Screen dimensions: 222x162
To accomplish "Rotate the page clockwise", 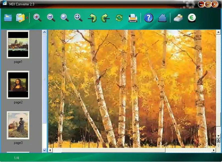I will [x=106, y=18].
